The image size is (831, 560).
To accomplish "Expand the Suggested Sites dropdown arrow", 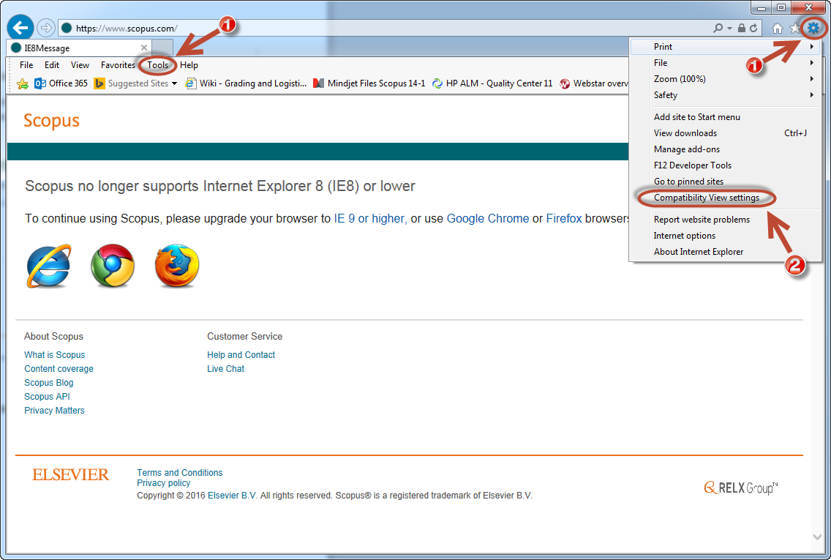I will point(174,83).
